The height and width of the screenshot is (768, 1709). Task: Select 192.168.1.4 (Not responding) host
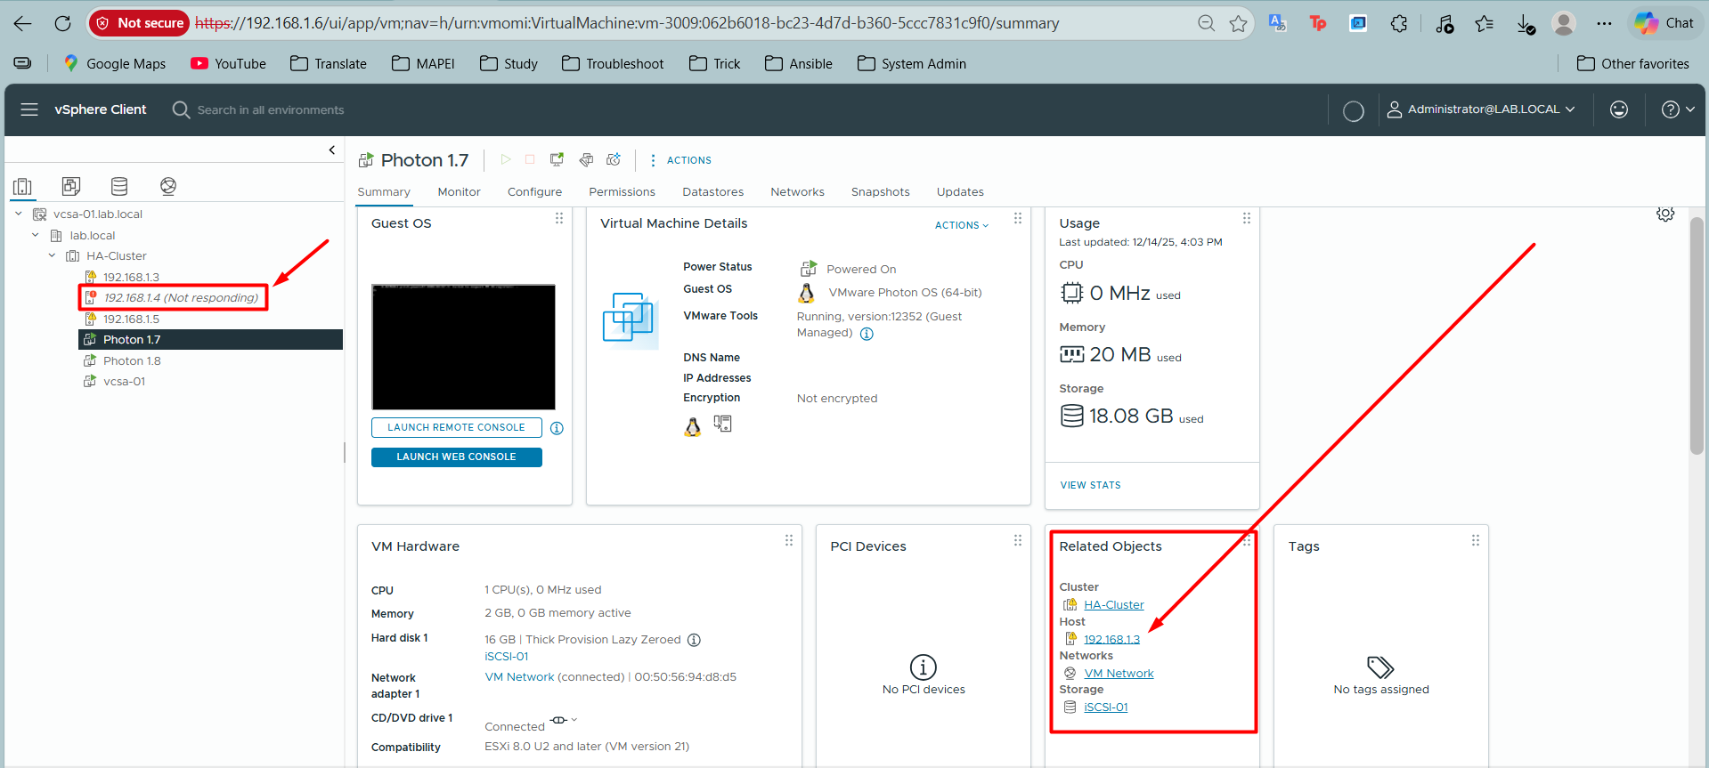coord(180,297)
